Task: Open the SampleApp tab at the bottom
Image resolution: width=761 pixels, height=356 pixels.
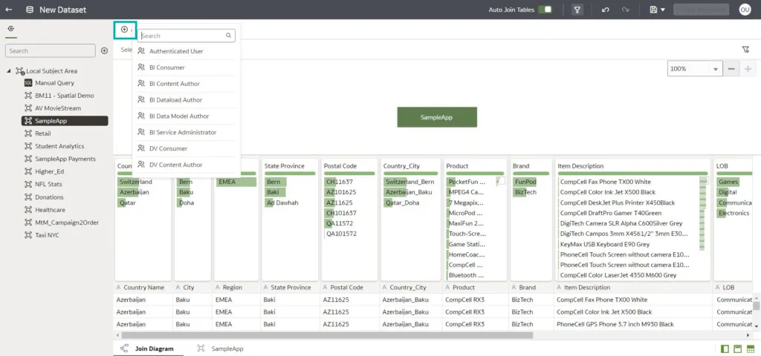Action: [x=227, y=349]
